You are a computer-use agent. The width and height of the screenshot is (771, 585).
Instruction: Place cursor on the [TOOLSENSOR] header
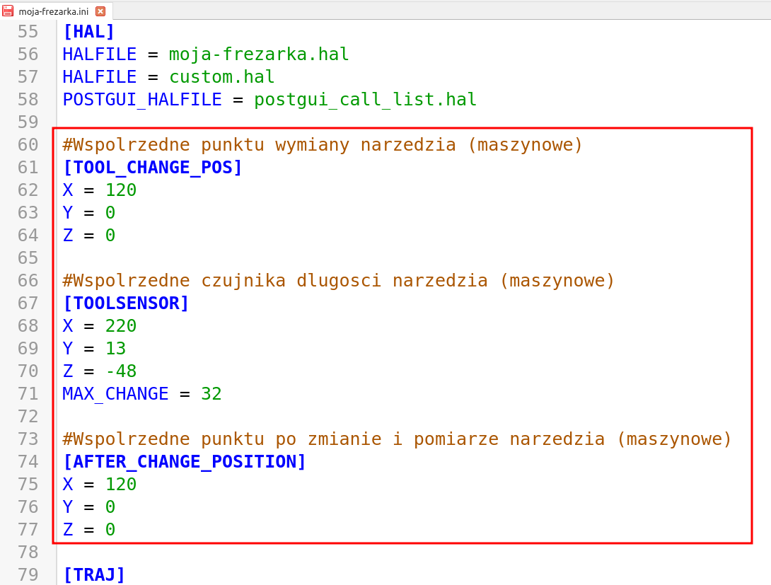coord(126,303)
